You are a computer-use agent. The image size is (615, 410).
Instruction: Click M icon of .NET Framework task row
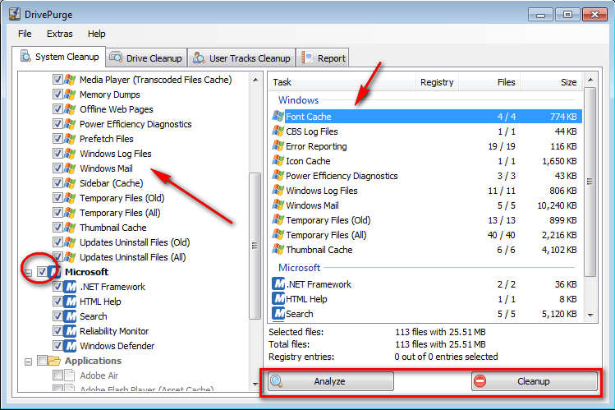[x=278, y=284]
